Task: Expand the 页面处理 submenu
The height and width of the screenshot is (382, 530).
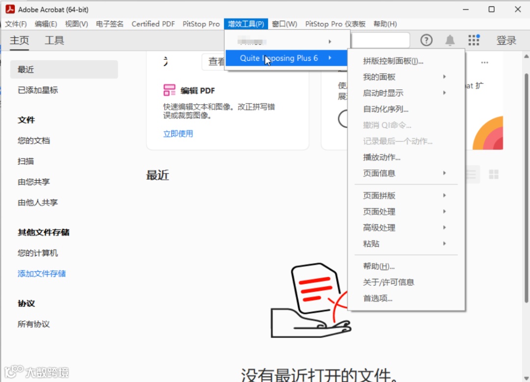Action: (x=406, y=212)
